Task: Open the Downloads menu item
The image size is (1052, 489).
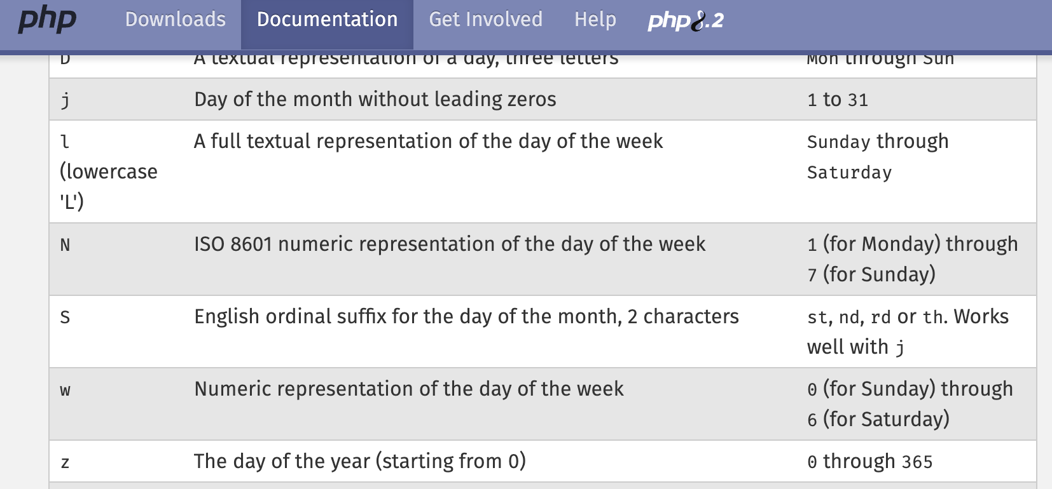Action: [176, 19]
